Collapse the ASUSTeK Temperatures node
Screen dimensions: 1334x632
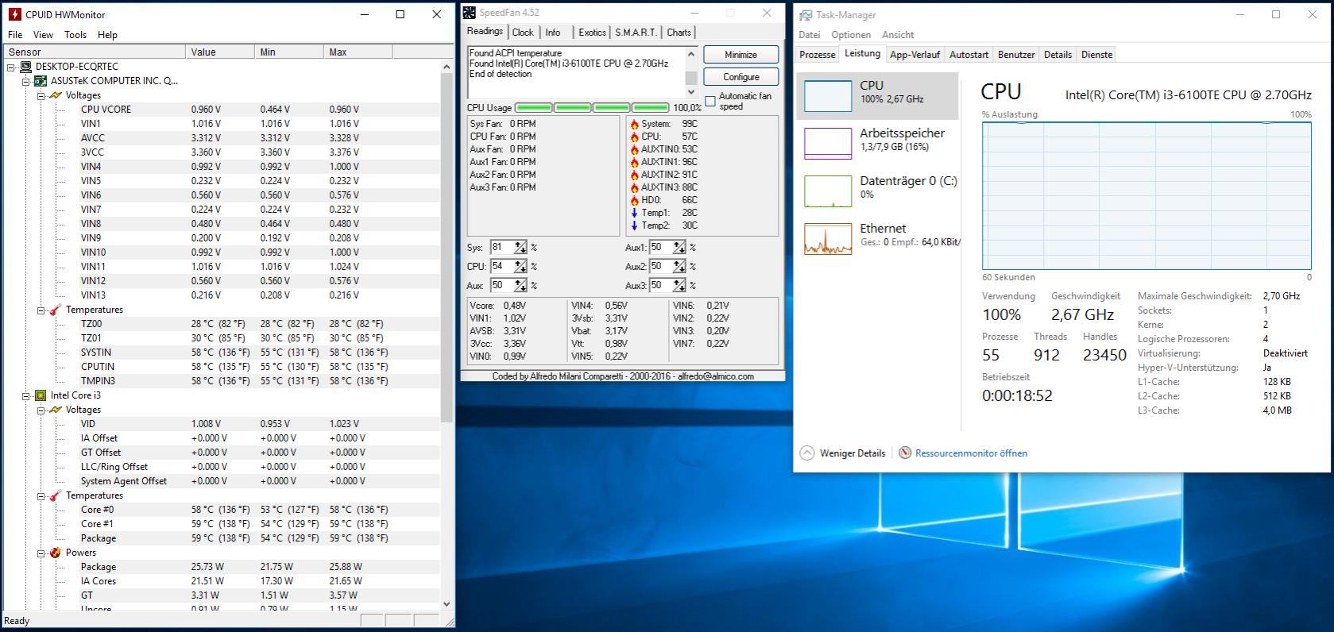tap(41, 310)
